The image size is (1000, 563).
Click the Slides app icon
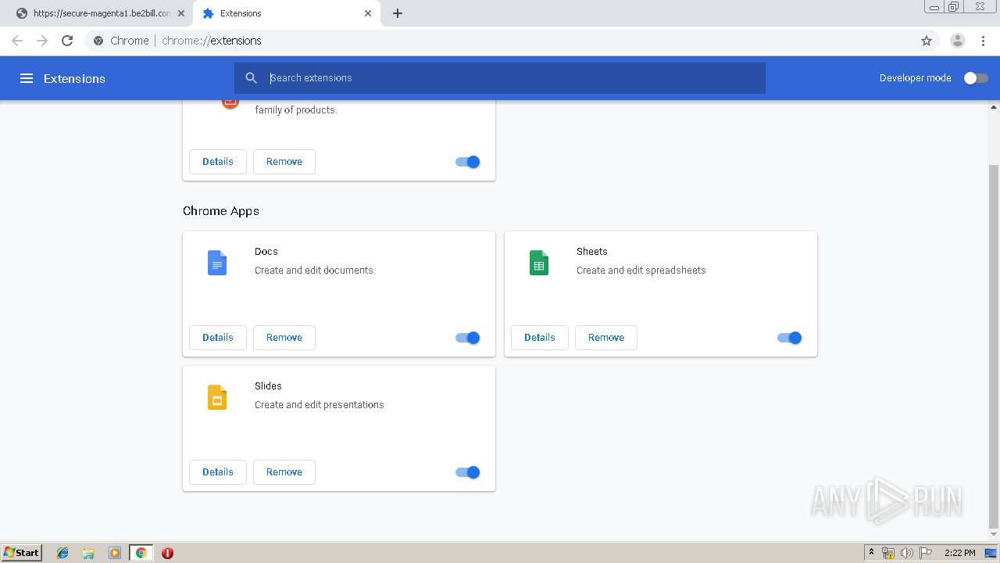(x=217, y=397)
